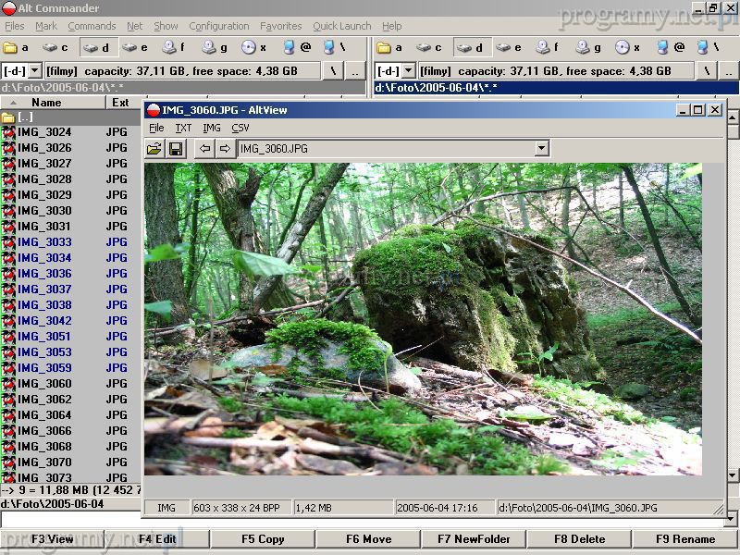
Task: Open the Quick Launch menu
Action: point(341,26)
